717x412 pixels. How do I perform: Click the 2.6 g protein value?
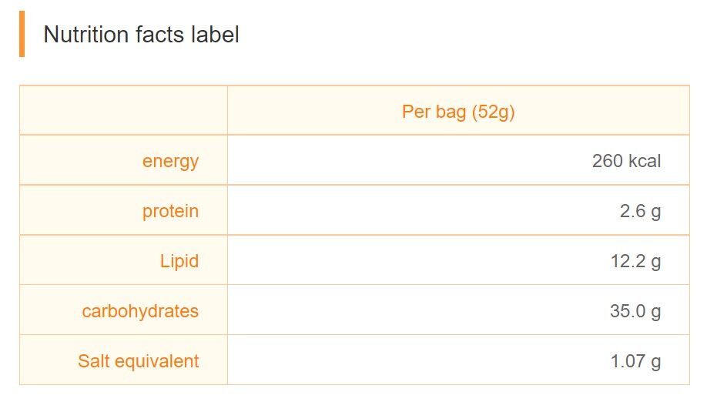640,211
